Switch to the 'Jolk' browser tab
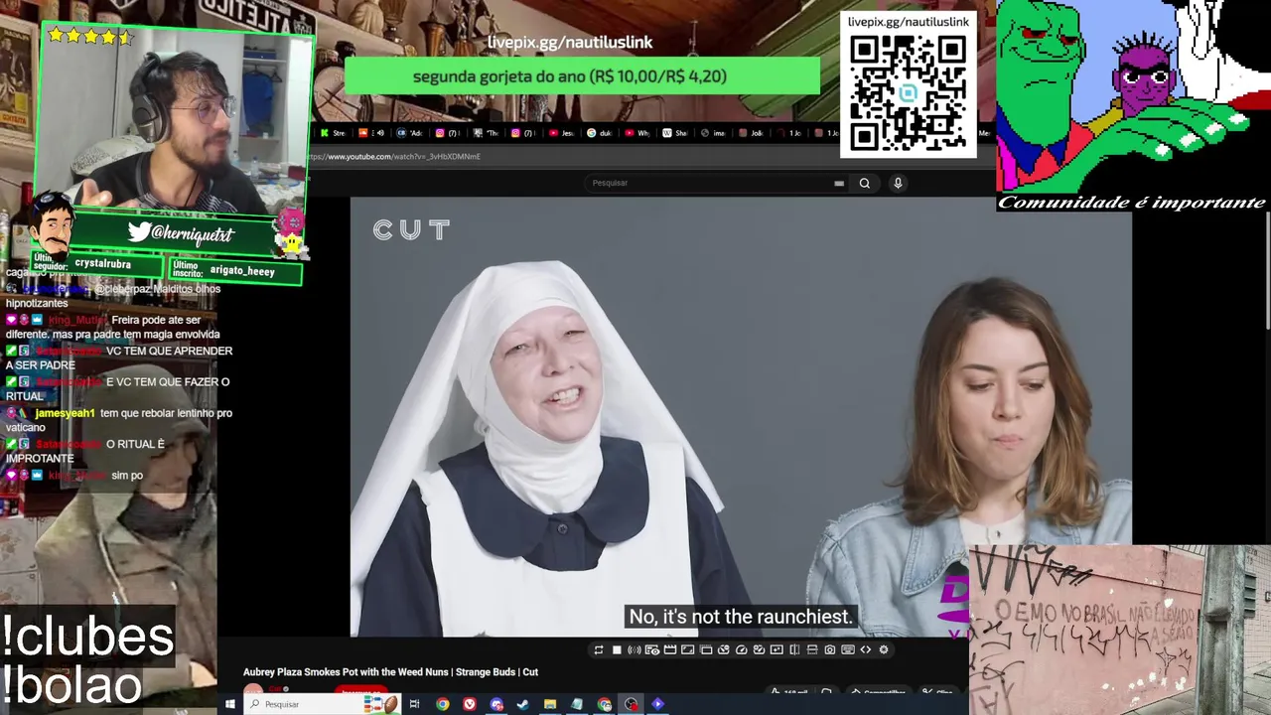The image size is (1271, 715). pos(750,133)
